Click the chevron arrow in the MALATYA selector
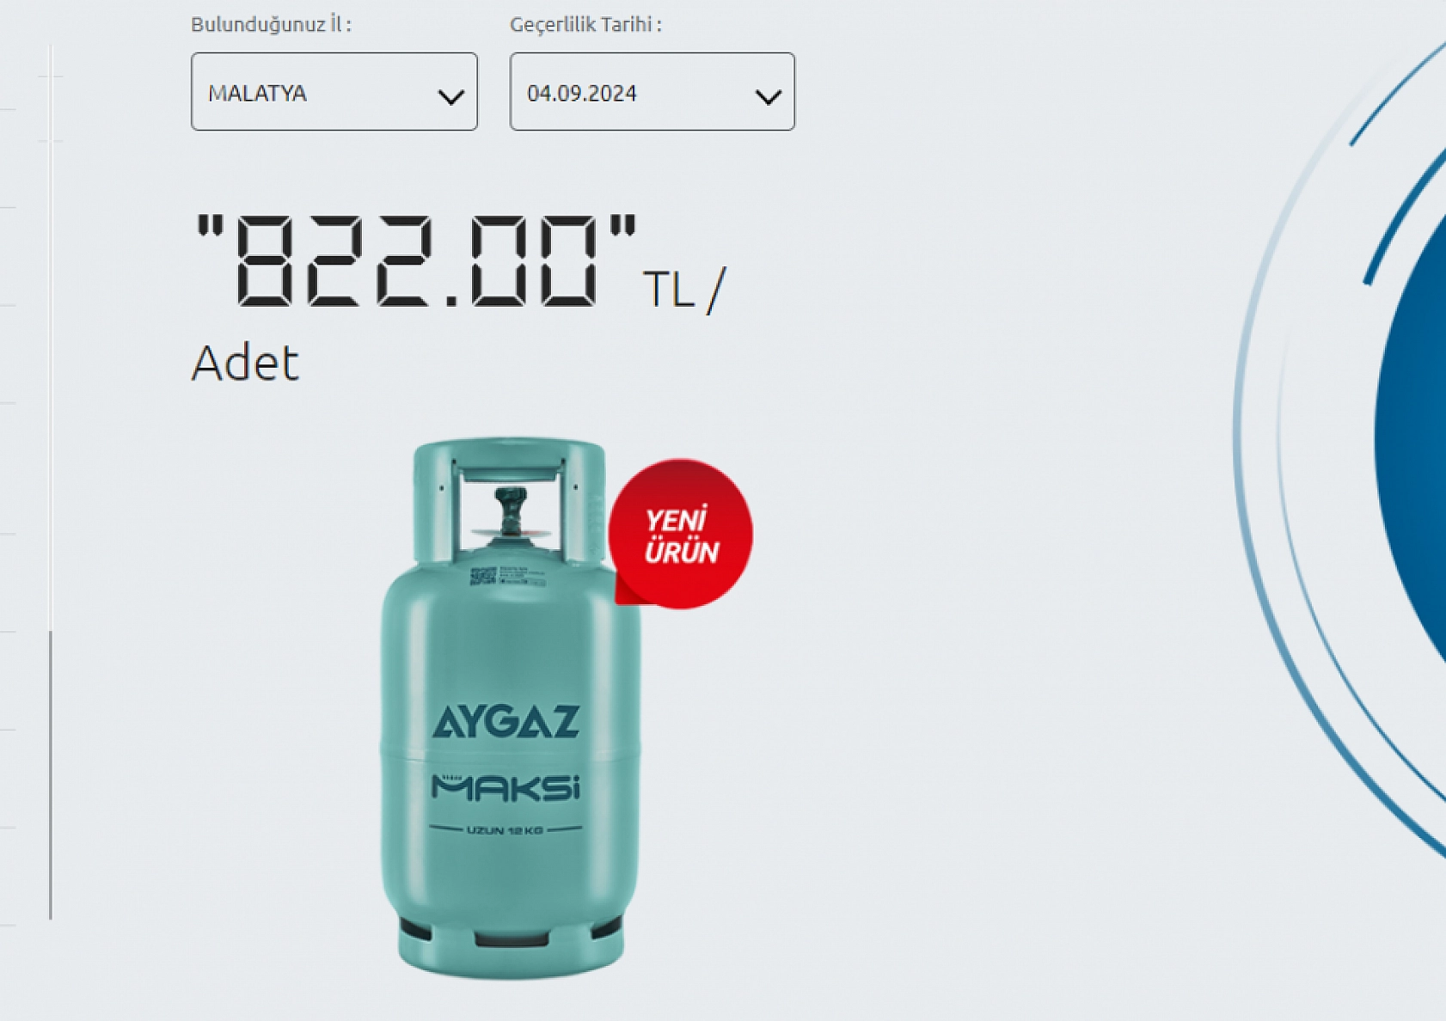This screenshot has height=1021, width=1446. pos(450,97)
